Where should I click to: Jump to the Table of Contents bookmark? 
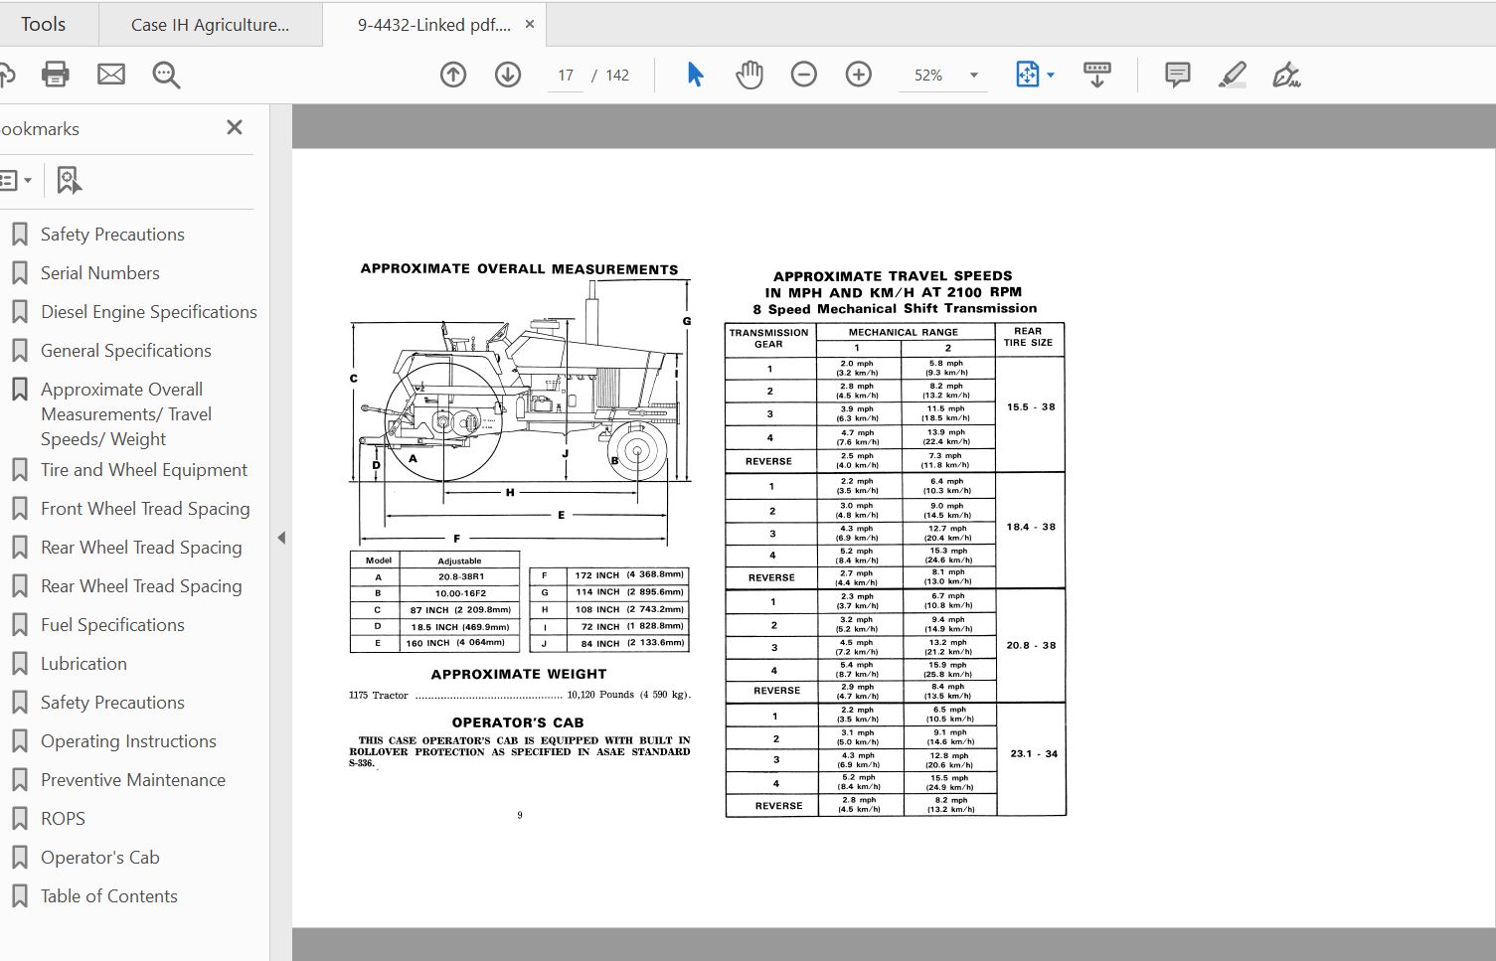108,895
